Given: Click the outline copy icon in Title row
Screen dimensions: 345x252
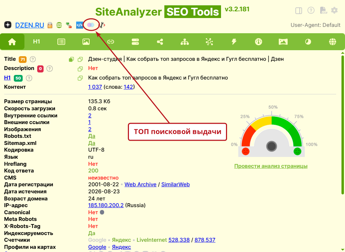Looking at the screenshot, I should pos(80,59).
